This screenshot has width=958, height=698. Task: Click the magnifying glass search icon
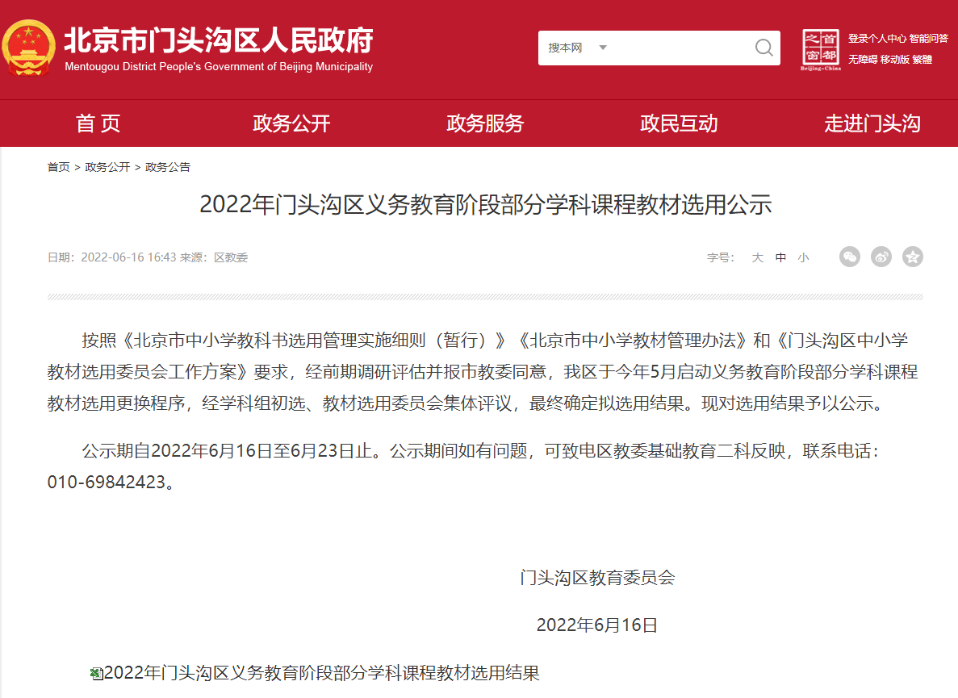point(763,48)
